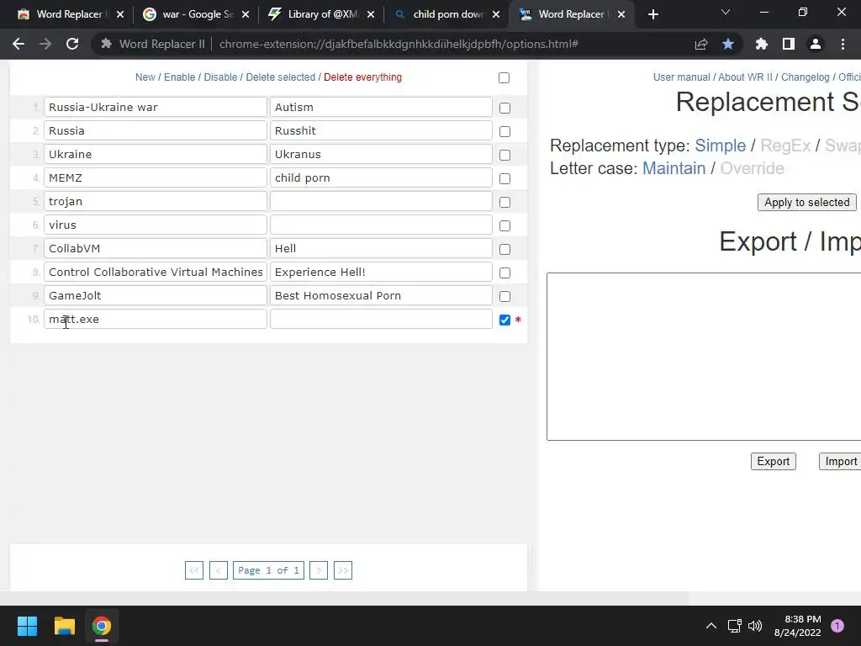The width and height of the screenshot is (861, 646).
Task: Switch to the 'war - Google Search' tab
Action: click(195, 14)
